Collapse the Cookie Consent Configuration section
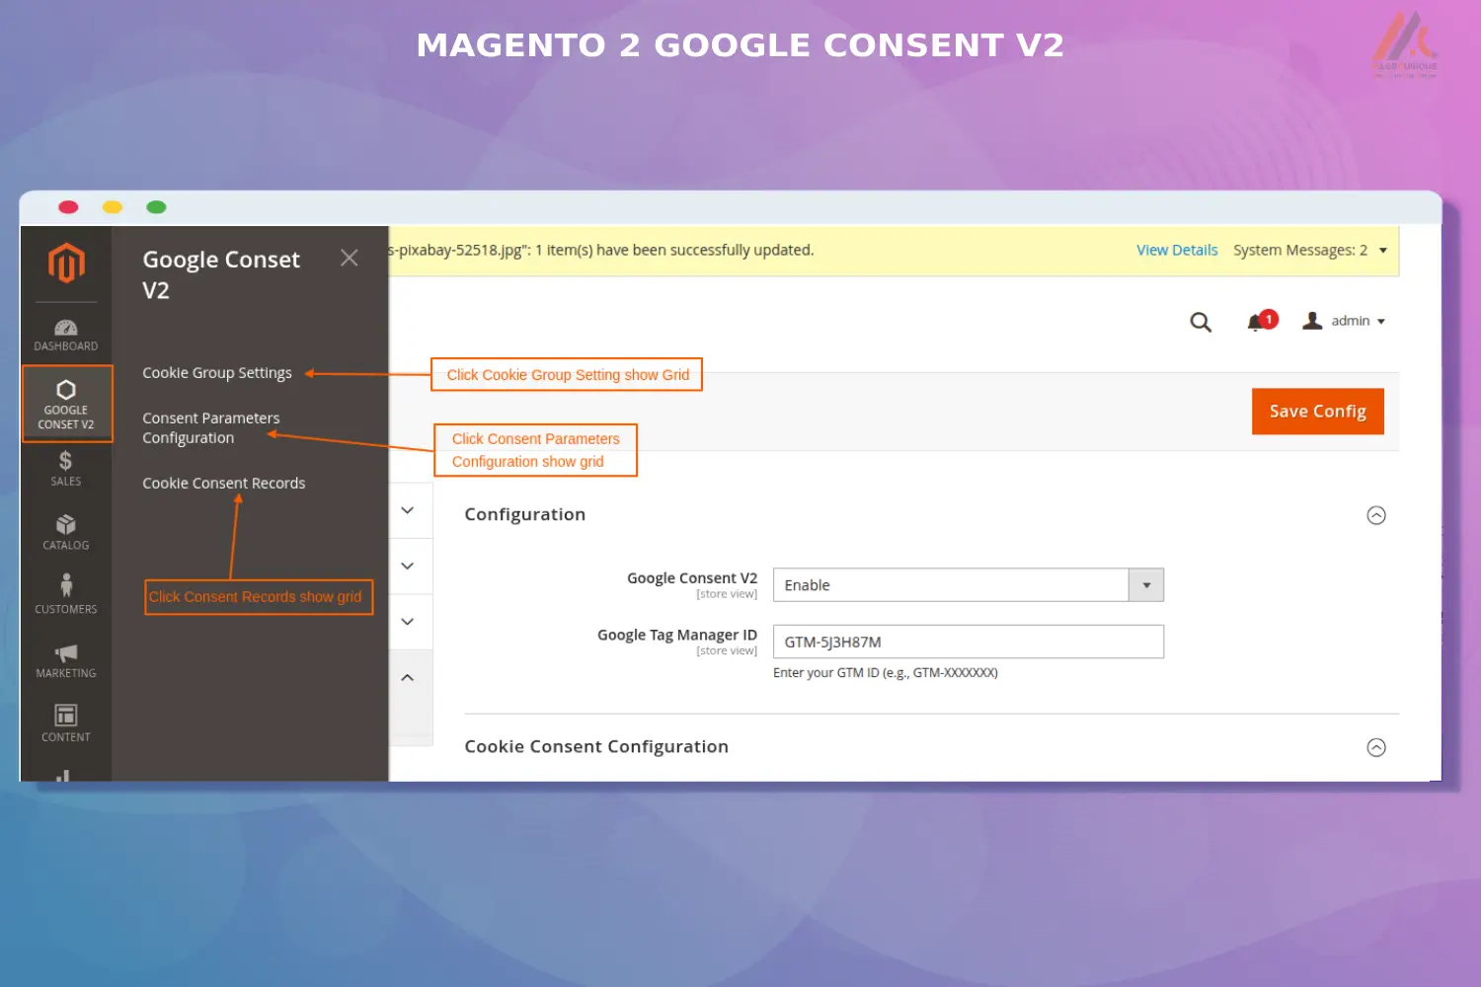1481x987 pixels. (1376, 747)
